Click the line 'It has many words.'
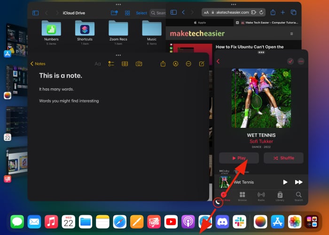The height and width of the screenshot is (235, 329). click(56, 89)
